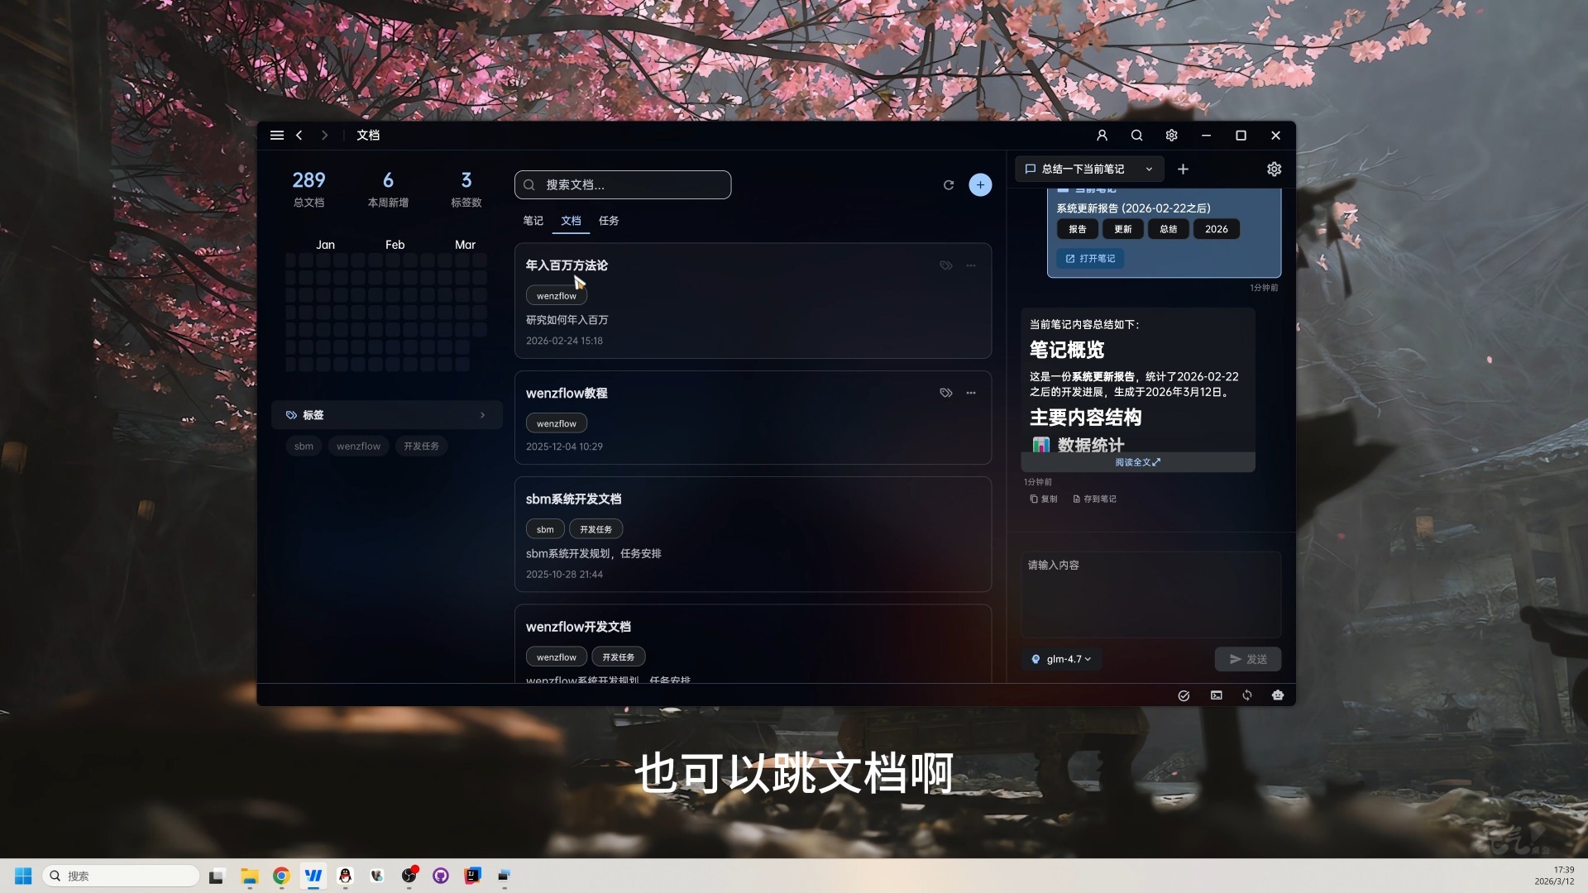Image resolution: width=1588 pixels, height=893 pixels.
Task: Click the task check icon in status bar
Action: tap(1184, 696)
